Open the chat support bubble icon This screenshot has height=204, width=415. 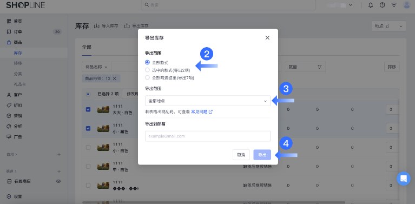403,179
